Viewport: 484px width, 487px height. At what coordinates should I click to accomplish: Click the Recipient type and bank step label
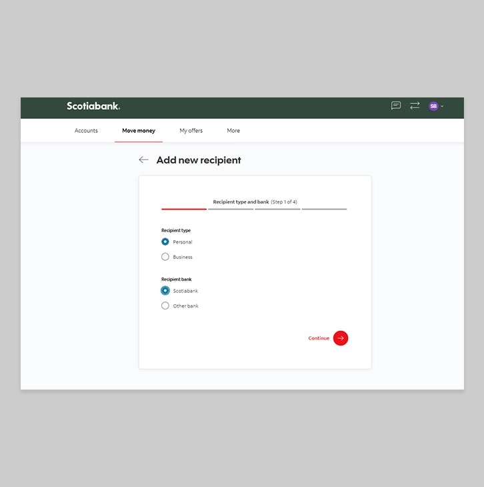click(241, 201)
